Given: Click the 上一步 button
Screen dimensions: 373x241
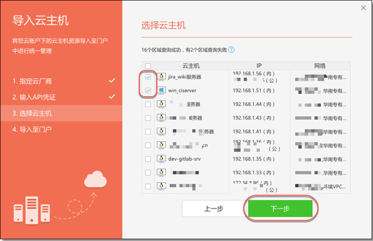Looking at the screenshot, I should (x=214, y=208).
